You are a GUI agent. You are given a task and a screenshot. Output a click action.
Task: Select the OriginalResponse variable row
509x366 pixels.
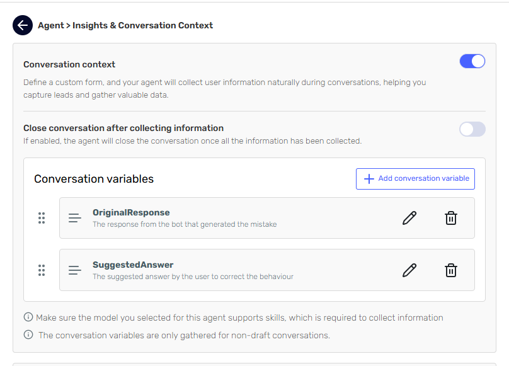click(252, 218)
